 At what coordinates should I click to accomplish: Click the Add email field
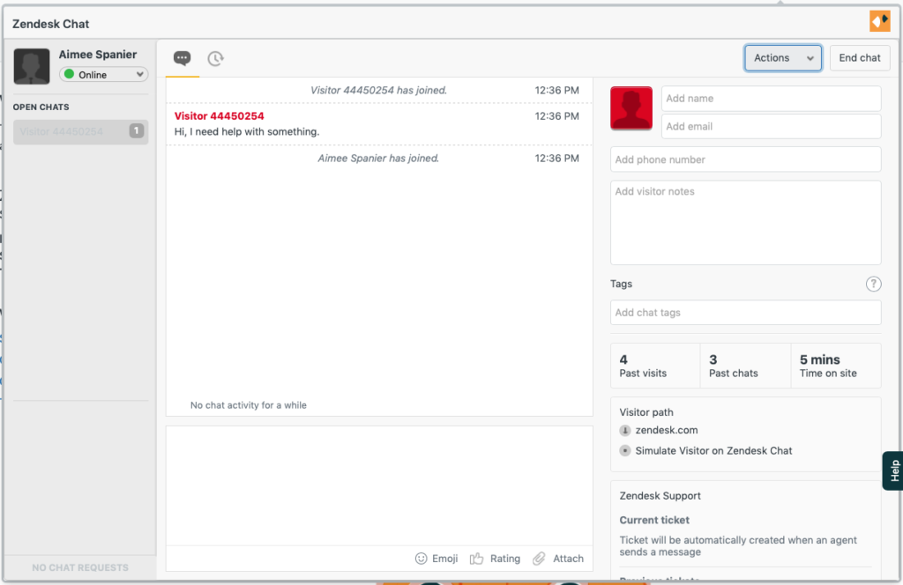point(771,127)
